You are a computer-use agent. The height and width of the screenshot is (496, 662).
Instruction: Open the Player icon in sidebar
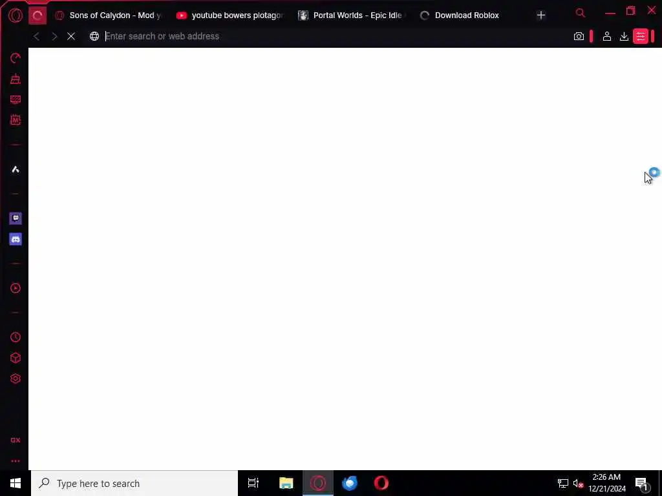(16, 288)
